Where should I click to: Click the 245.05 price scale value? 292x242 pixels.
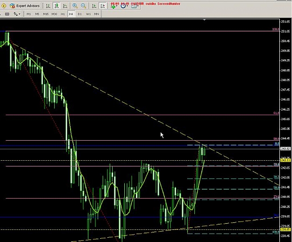[285, 129]
